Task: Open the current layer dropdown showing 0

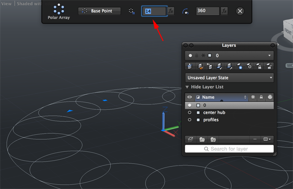Action: tap(230, 56)
